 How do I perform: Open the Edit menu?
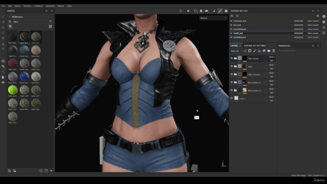pyautogui.click(x=10, y=6)
